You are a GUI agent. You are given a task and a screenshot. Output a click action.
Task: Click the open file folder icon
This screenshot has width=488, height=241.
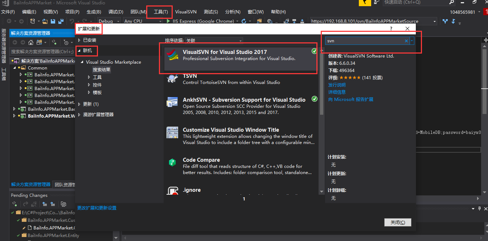(x=45, y=21)
